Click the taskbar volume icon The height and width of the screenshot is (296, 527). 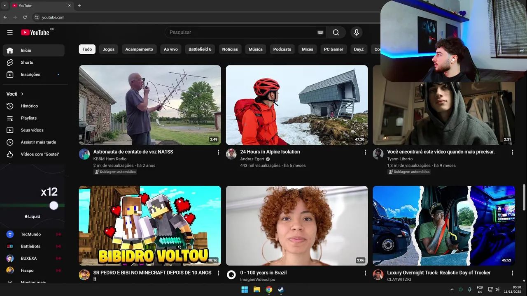point(497,289)
